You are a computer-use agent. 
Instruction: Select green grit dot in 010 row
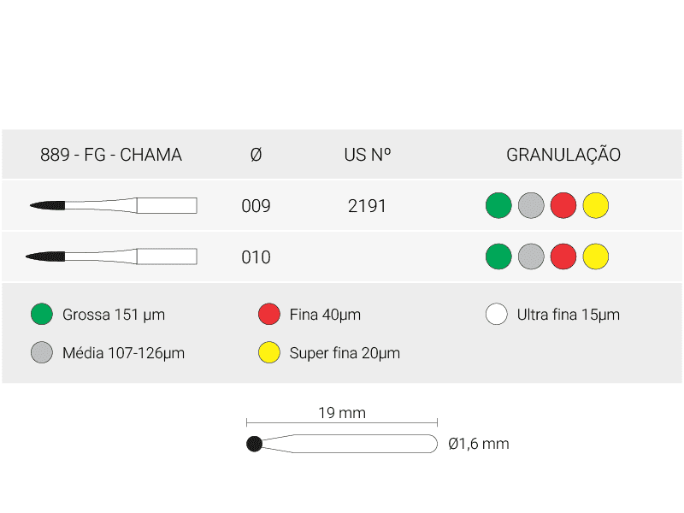pos(498,256)
